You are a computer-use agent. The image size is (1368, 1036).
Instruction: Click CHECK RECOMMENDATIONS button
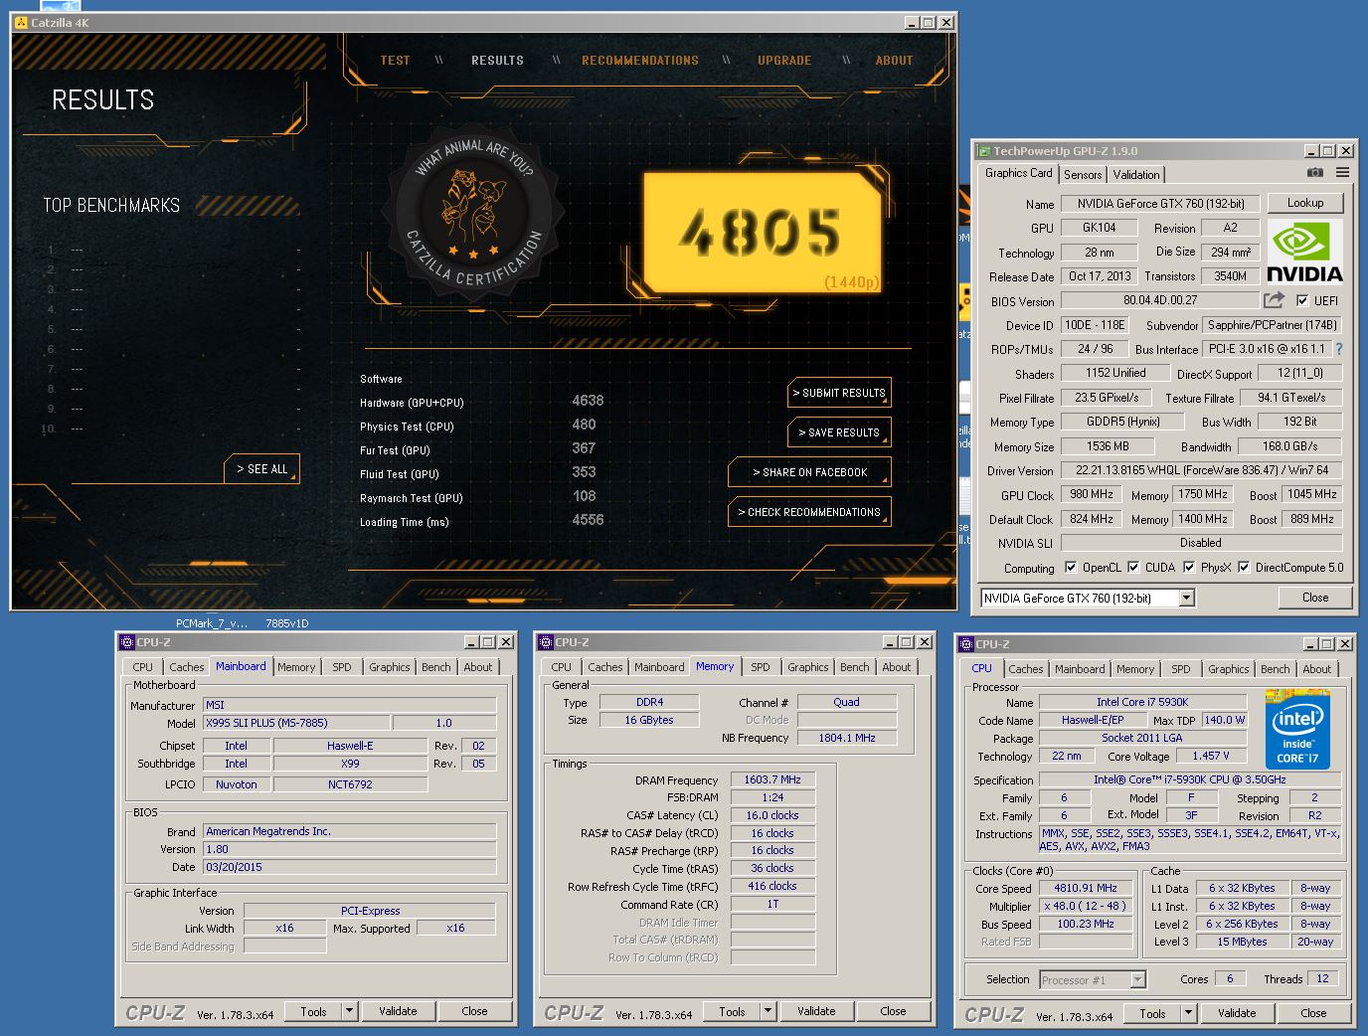(809, 512)
